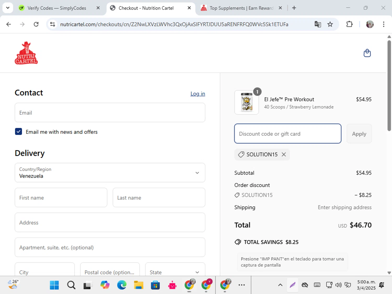Close the Verify Codes SimplyCodes tab
Screen dimensions: 392x294
coord(98,8)
